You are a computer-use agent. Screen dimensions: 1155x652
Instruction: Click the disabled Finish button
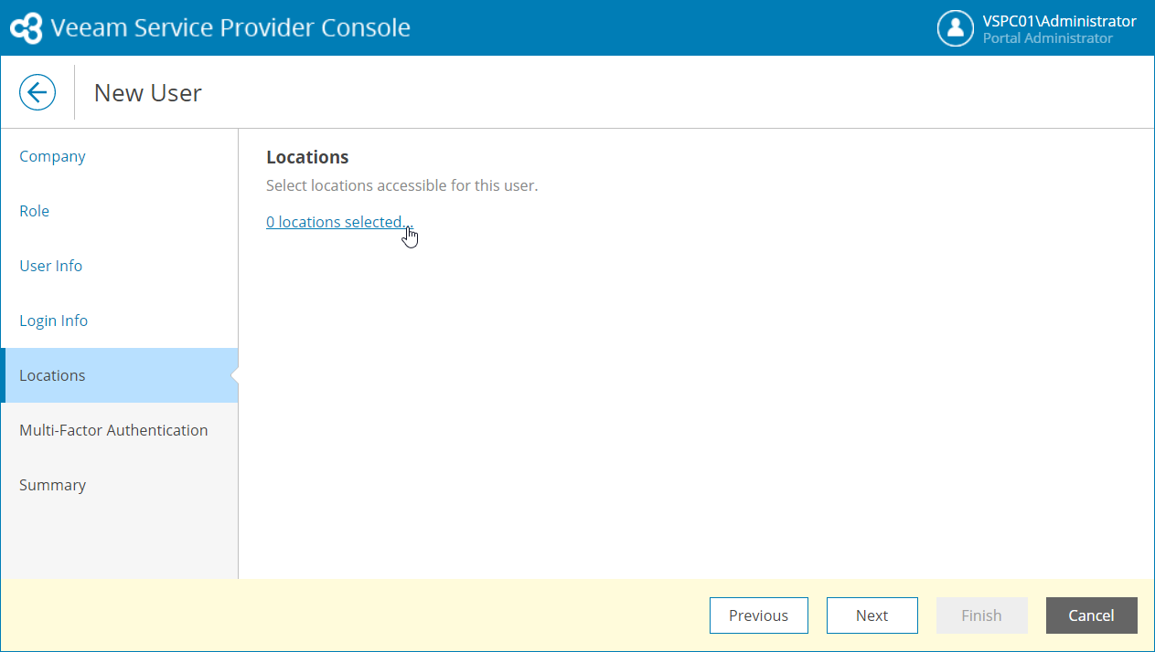click(x=982, y=615)
